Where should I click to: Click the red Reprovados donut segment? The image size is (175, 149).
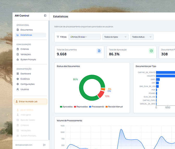pos(101,94)
